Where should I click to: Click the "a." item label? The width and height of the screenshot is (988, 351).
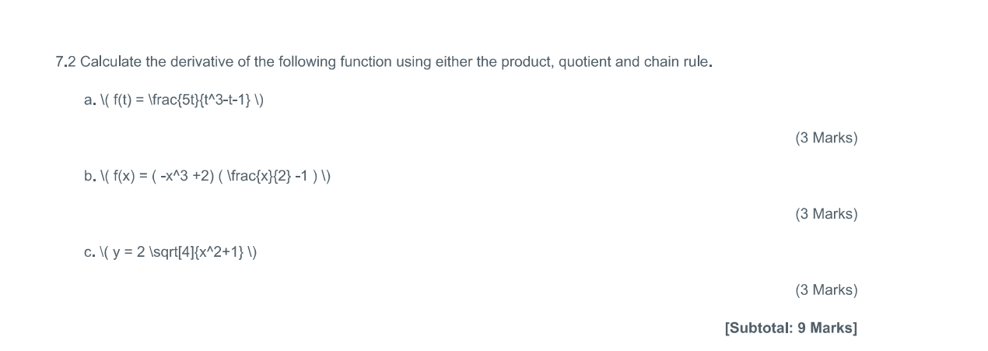point(89,100)
